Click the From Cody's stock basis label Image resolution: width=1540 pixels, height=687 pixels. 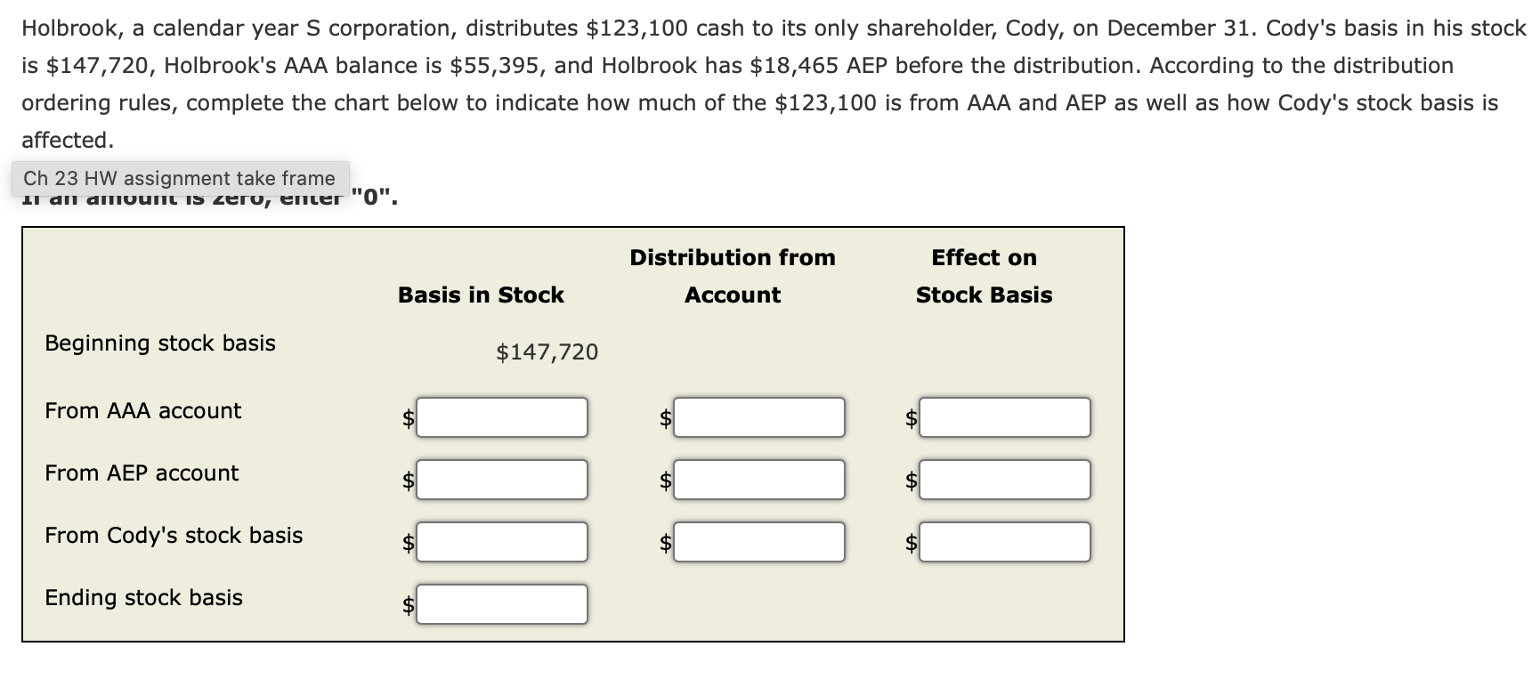tap(174, 535)
